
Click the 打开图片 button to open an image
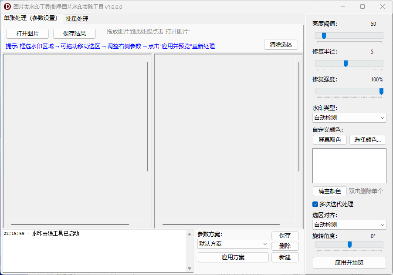27,34
